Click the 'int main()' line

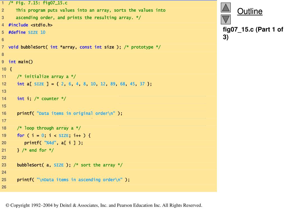tap(20, 62)
